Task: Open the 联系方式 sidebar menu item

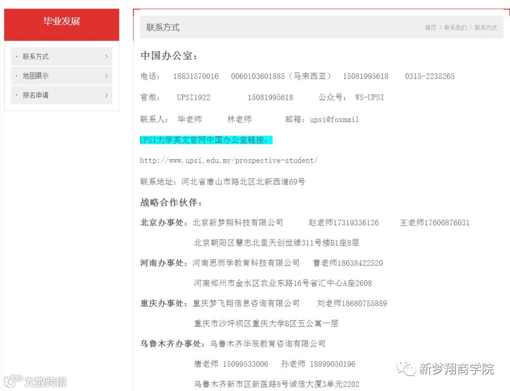Action: click(x=61, y=57)
